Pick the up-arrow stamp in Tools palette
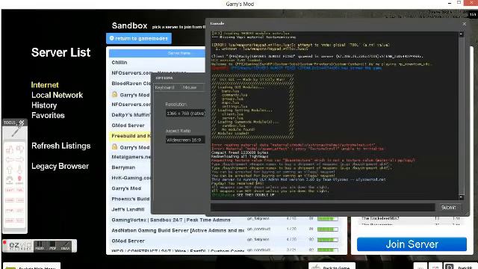The height and width of the screenshot is (269, 478). (10, 170)
